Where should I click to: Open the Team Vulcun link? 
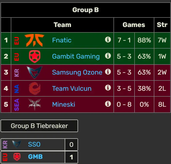pyautogui.click(x=72, y=88)
